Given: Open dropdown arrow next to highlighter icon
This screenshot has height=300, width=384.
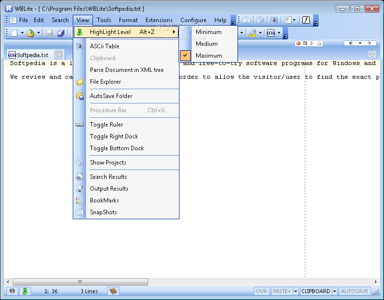Looking at the screenshot, I should coord(260,33).
